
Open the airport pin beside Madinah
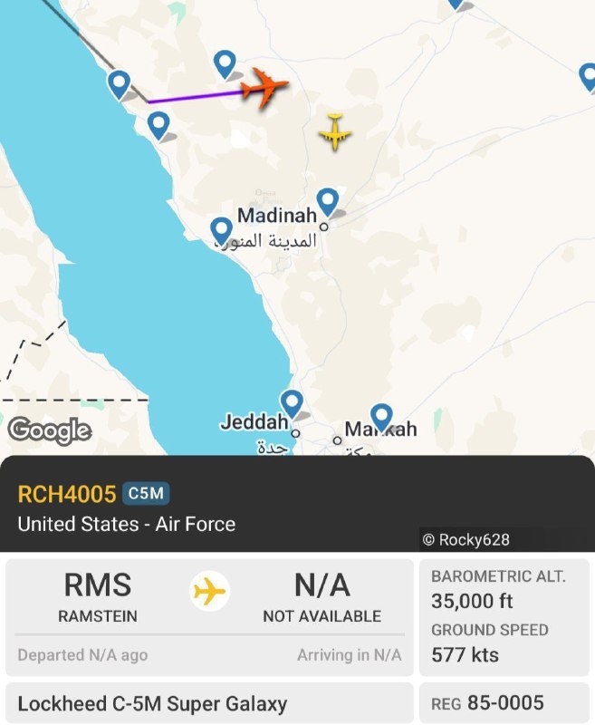click(x=328, y=201)
